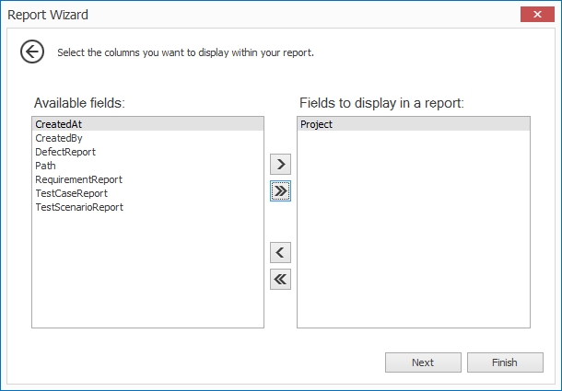
Task: Remove selected field with single left arrow
Action: point(281,252)
